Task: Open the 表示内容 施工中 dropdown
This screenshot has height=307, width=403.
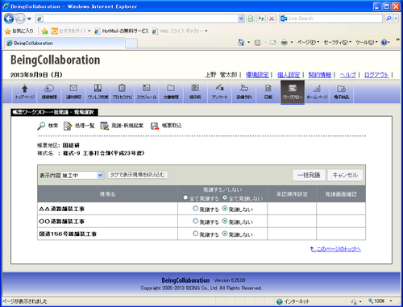Action: coord(82,176)
